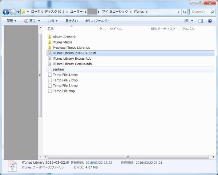Click the Temp File 1.tmp icon
The image size is (218, 175).
50,75
